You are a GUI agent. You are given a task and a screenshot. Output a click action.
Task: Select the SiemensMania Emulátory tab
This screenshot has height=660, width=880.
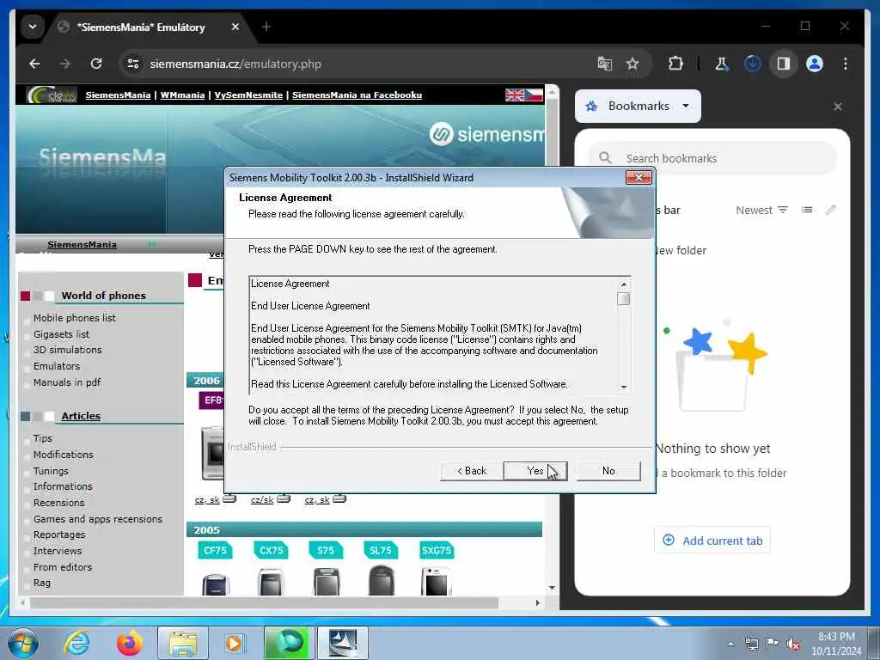[140, 27]
